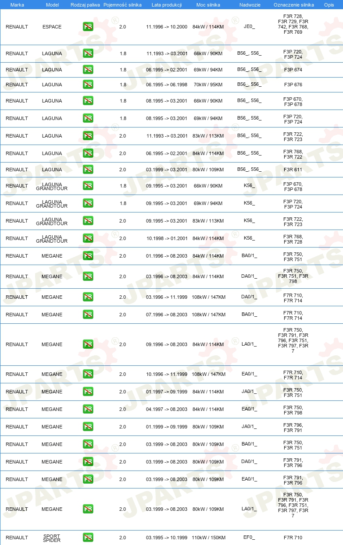This screenshot has width=343, height=545.
Task: Click the Lata produkcji column header
Action: point(167,5)
